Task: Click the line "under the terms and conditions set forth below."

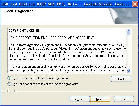Action: pos(39,59)
